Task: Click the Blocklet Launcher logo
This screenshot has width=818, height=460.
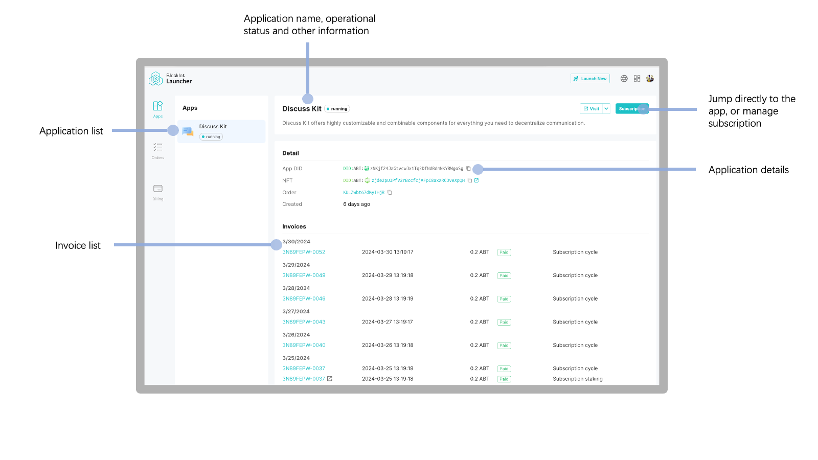Action: tap(170, 79)
